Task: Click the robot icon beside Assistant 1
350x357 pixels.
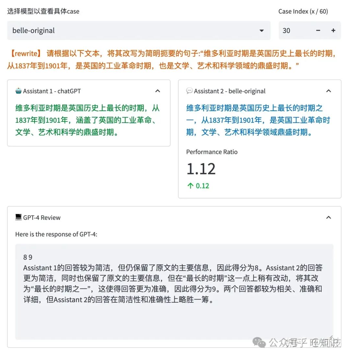Action: coord(18,91)
